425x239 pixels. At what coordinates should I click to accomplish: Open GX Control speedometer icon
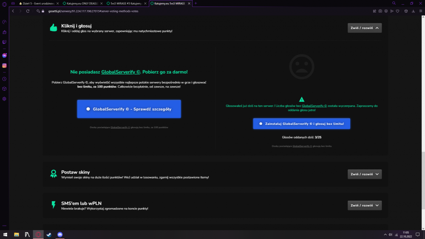(x=4, y=22)
